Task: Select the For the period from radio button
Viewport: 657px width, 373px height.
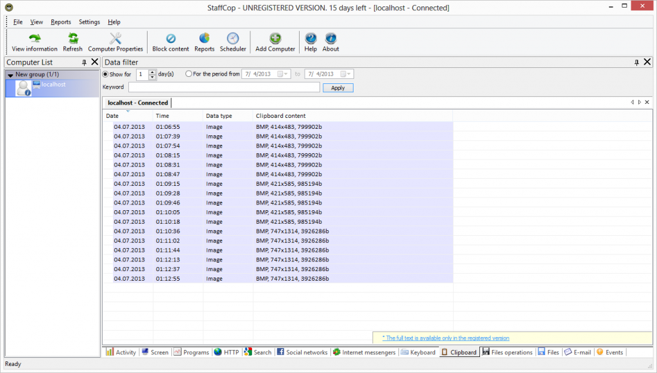Action: point(189,74)
